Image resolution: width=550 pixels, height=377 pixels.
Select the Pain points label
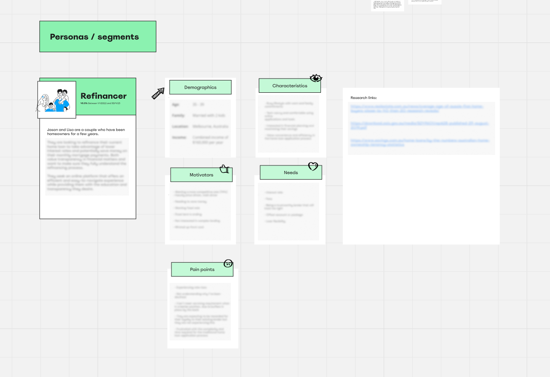point(202,269)
